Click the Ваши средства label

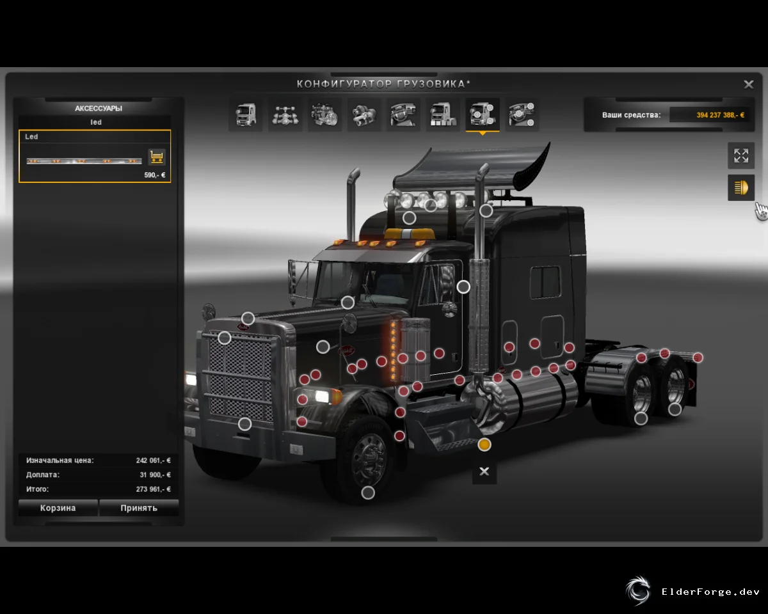pos(631,115)
